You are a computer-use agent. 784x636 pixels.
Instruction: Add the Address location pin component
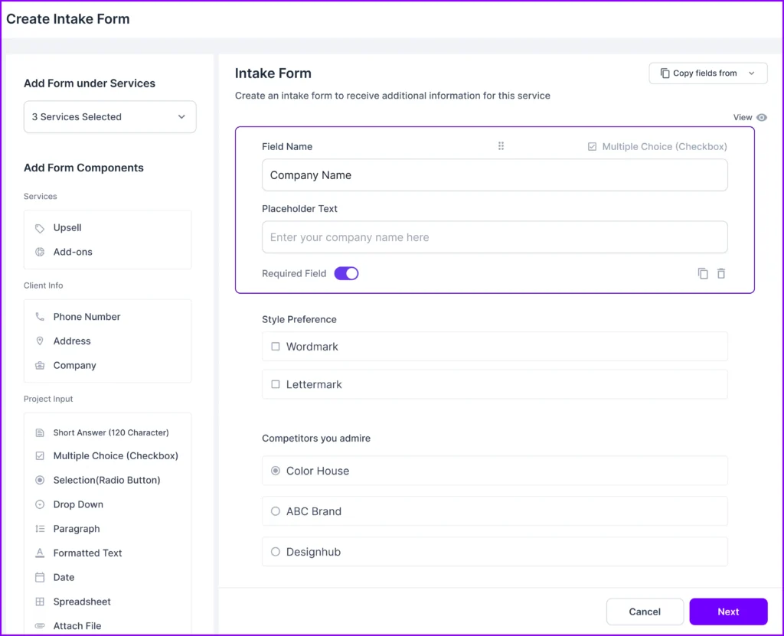(x=40, y=341)
